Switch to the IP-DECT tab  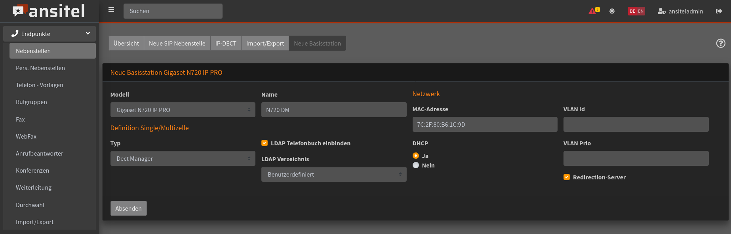coord(226,43)
